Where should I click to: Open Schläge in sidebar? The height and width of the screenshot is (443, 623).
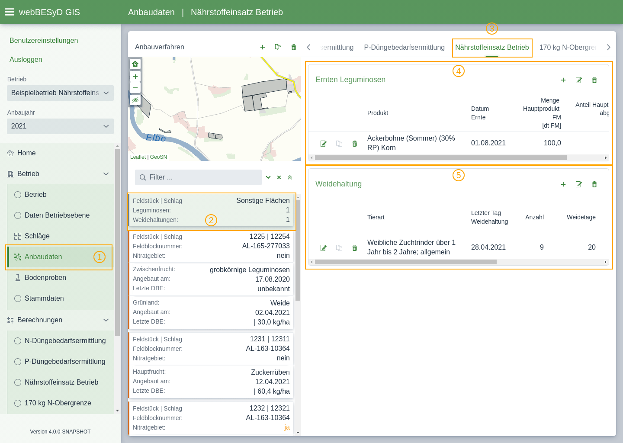(61, 236)
